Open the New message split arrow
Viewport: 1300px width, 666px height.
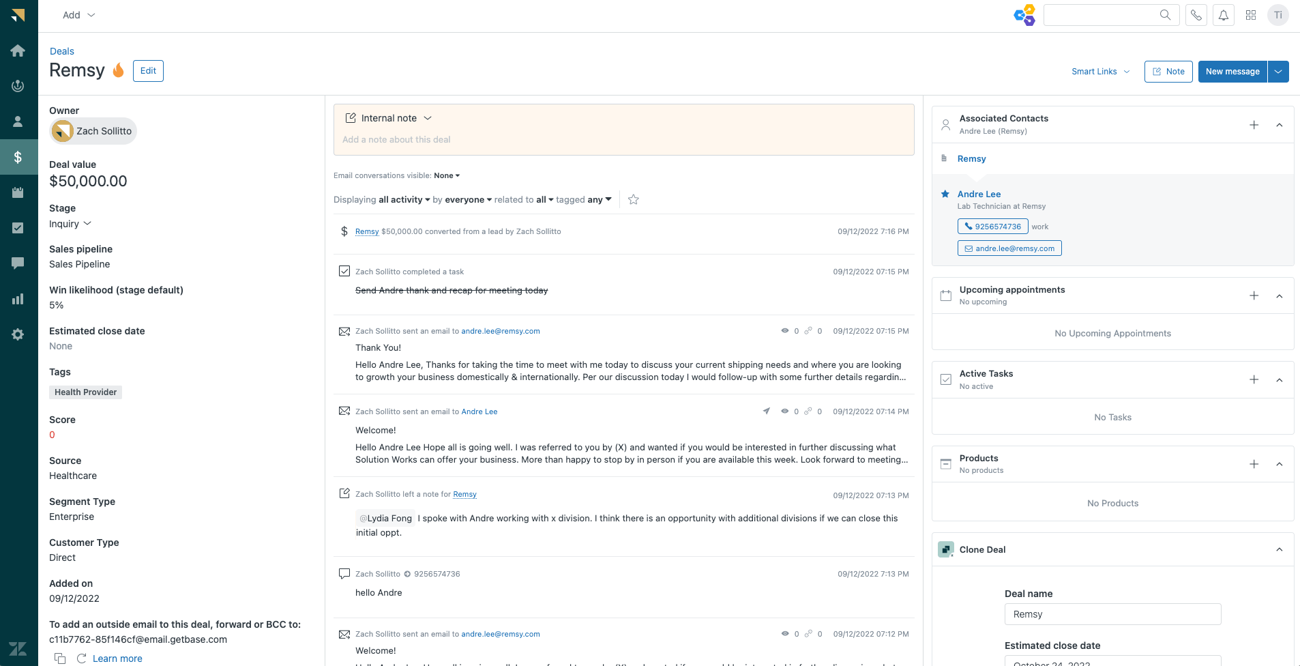point(1278,72)
